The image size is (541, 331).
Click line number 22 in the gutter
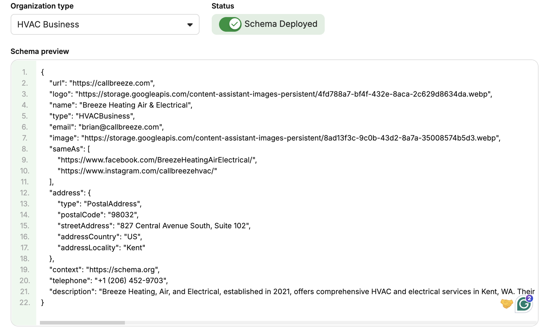click(x=25, y=303)
